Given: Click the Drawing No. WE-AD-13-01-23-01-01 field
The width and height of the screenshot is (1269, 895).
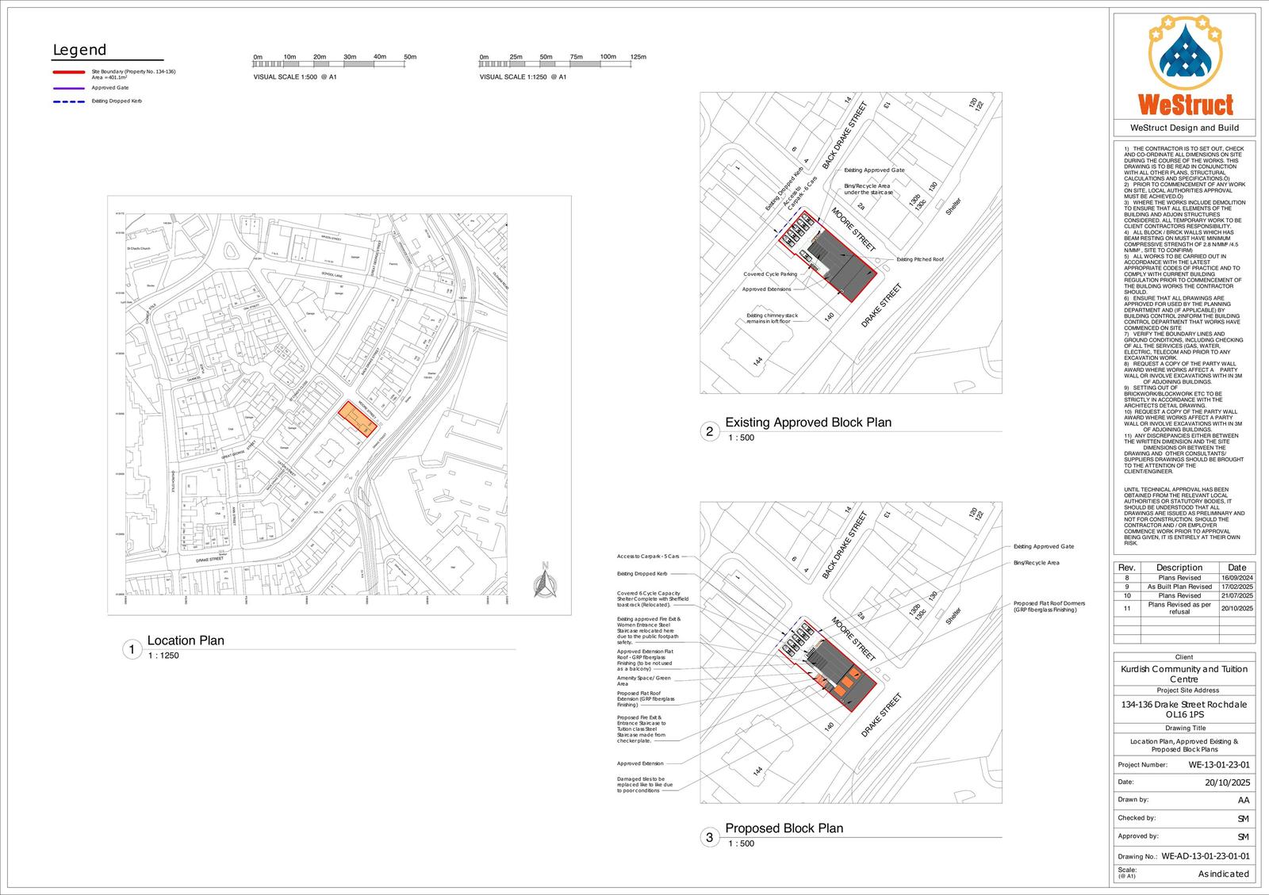Looking at the screenshot, I should (x=1205, y=856).
